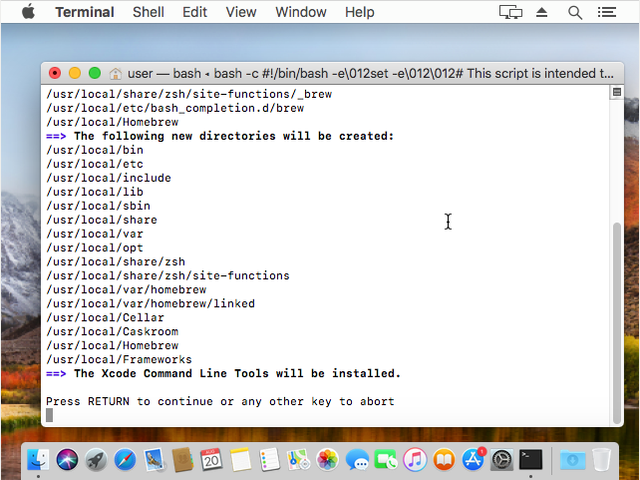Click 'Press RETURN to continue' prompt text
640x480 pixels.
(x=220, y=401)
